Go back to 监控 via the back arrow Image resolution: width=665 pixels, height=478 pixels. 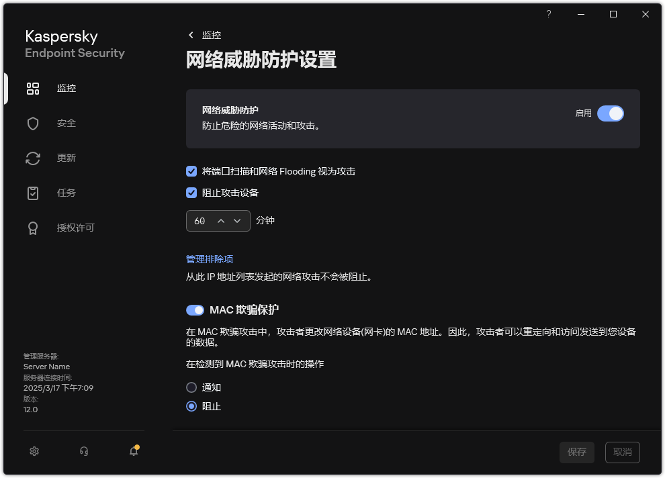pyautogui.click(x=191, y=35)
